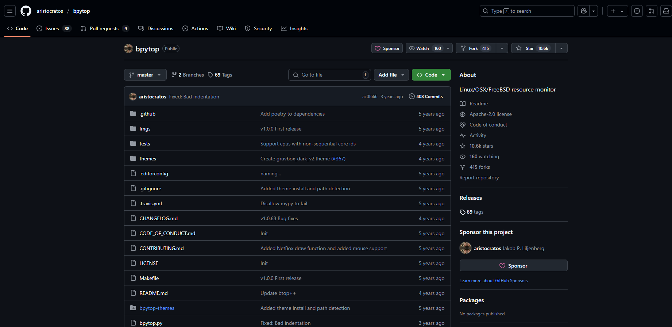Star the bpytop repository

(x=533, y=48)
